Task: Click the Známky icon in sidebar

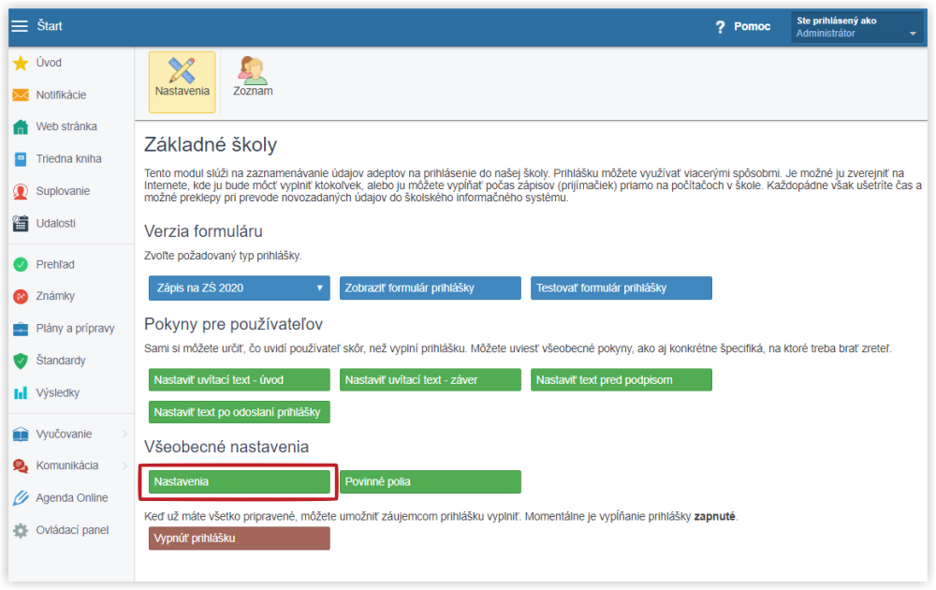Action: (21, 297)
